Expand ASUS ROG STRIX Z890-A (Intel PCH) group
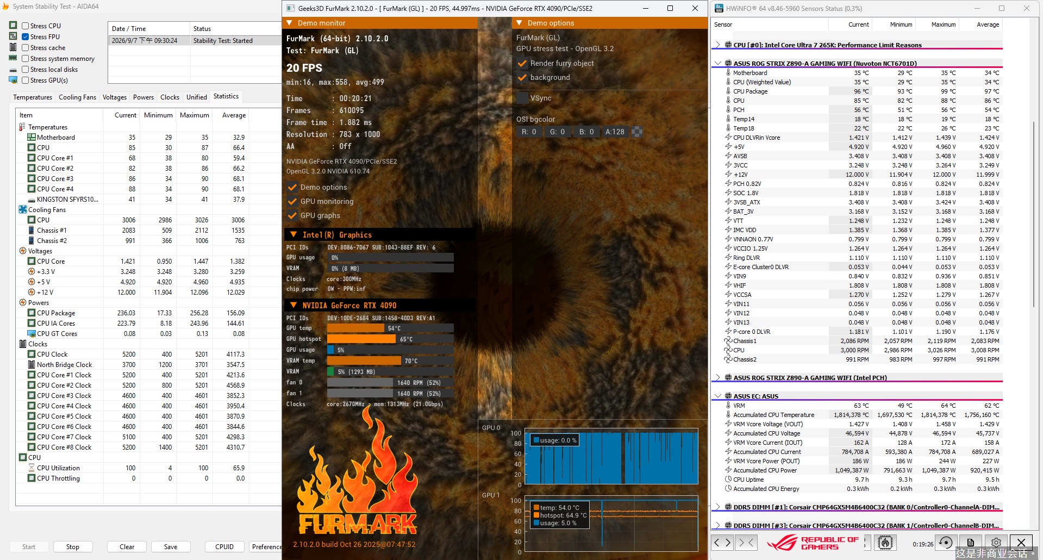This screenshot has height=560, width=1043. coord(718,377)
